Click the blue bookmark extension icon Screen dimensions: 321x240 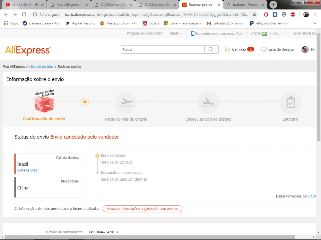[275, 14]
